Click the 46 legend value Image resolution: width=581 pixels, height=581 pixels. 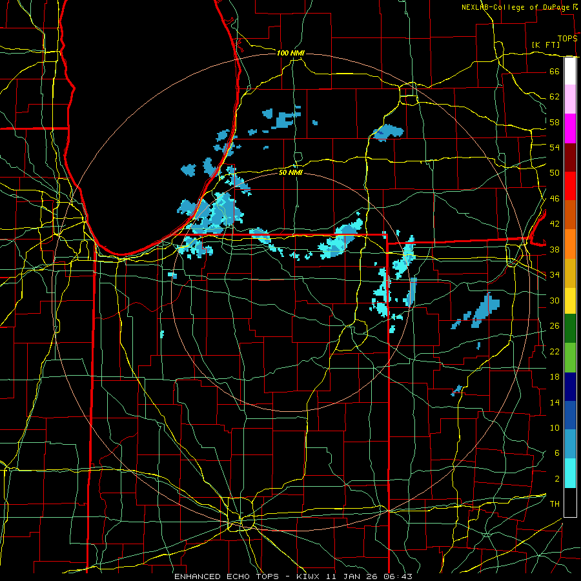tap(555, 199)
